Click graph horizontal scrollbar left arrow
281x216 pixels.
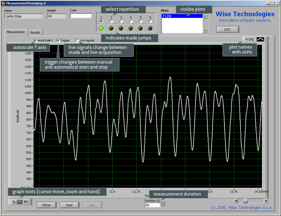pyautogui.click(x=236, y=201)
